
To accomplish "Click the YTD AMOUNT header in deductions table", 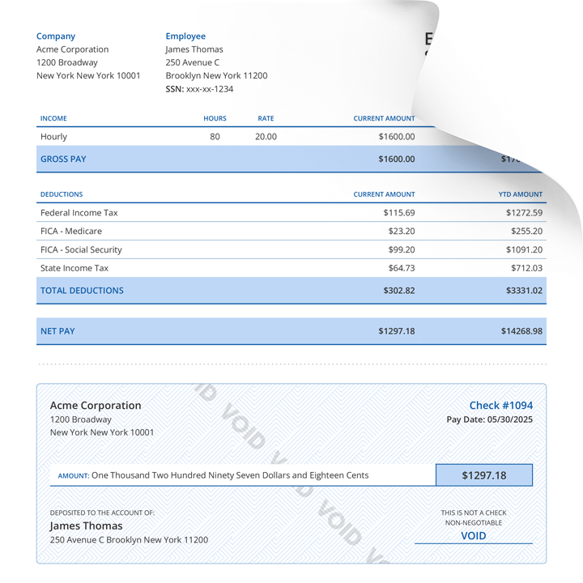I will coord(521,194).
